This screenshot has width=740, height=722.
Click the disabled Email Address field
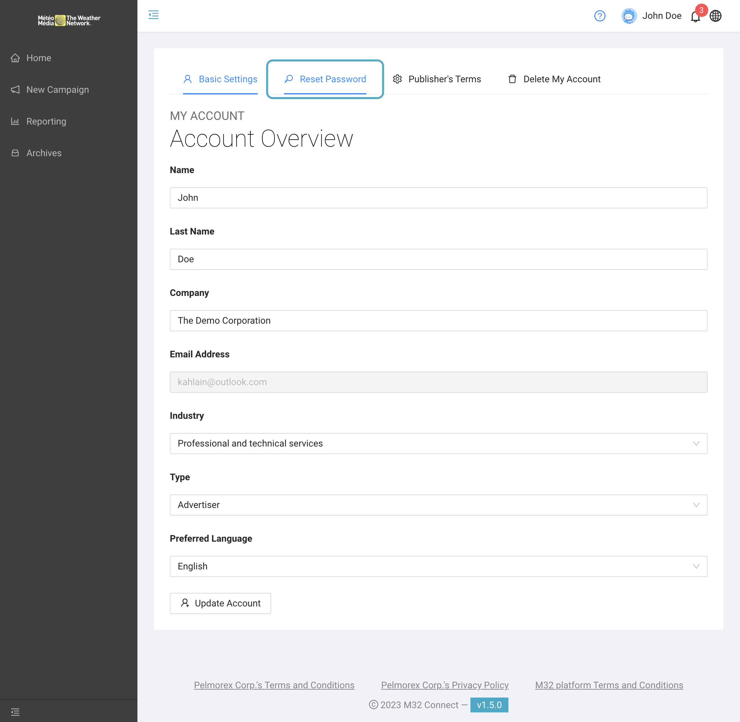(438, 382)
